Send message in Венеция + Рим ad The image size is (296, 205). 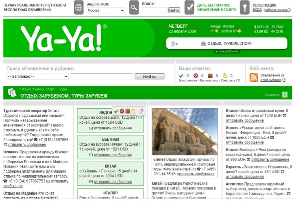[x=270, y=159]
